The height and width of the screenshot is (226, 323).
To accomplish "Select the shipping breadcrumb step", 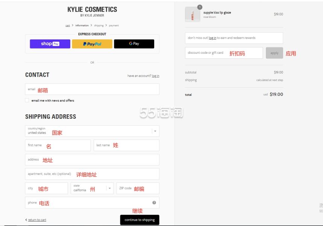I will (x=99, y=26).
